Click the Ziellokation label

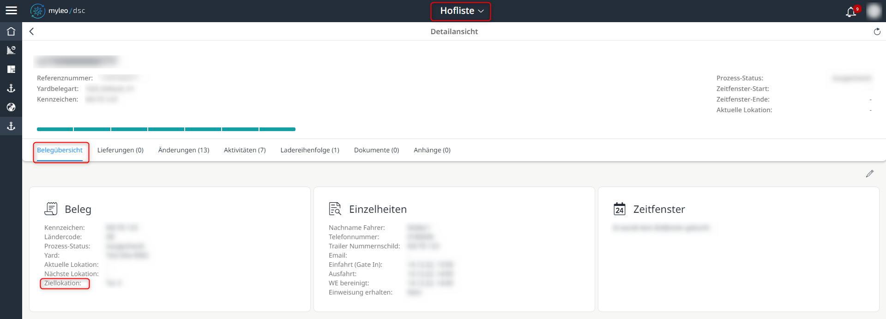63,283
